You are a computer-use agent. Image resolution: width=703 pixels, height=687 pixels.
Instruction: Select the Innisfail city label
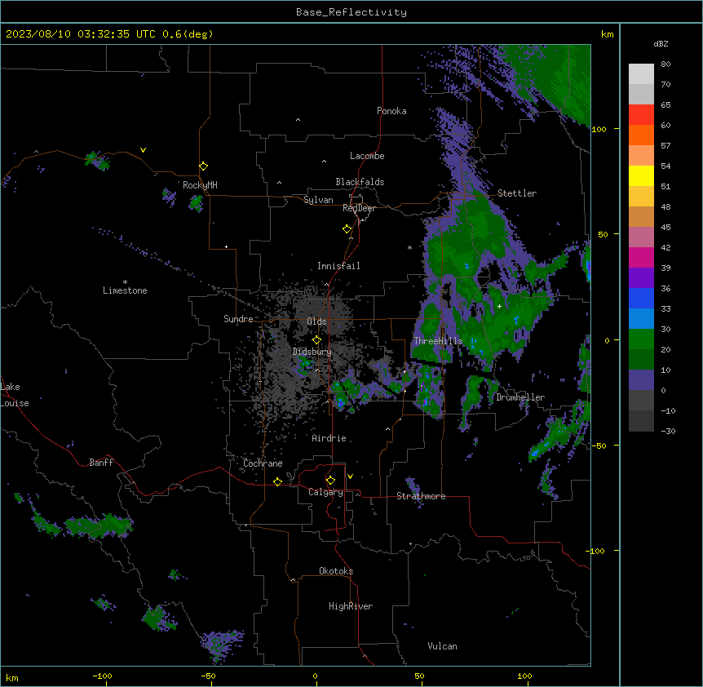click(338, 266)
